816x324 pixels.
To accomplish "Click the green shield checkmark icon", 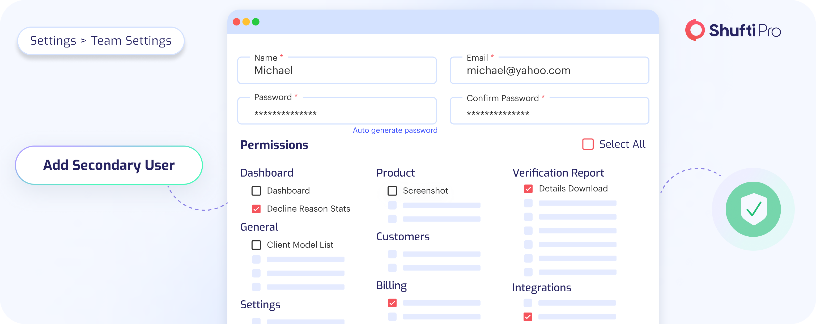I will pos(753,209).
